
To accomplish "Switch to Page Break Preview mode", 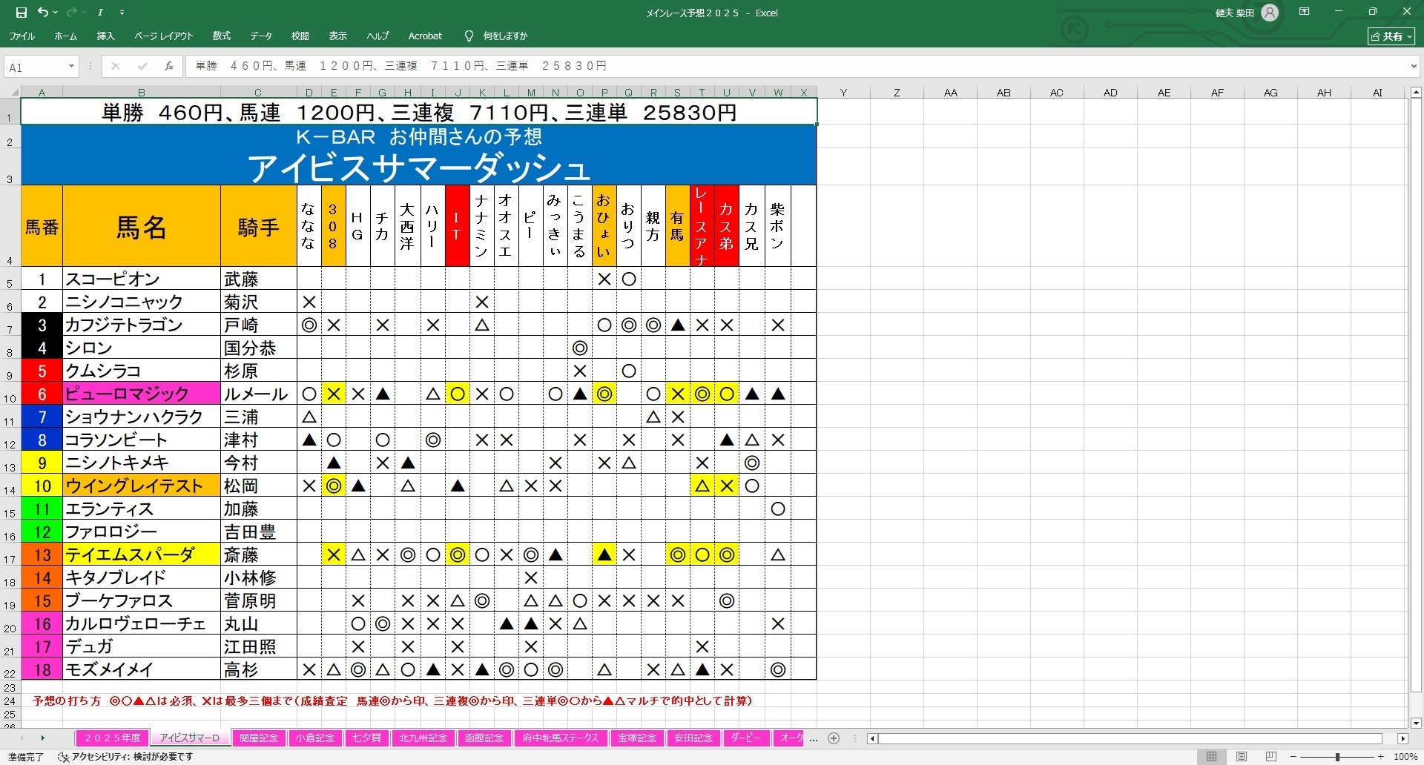I will click(1271, 757).
